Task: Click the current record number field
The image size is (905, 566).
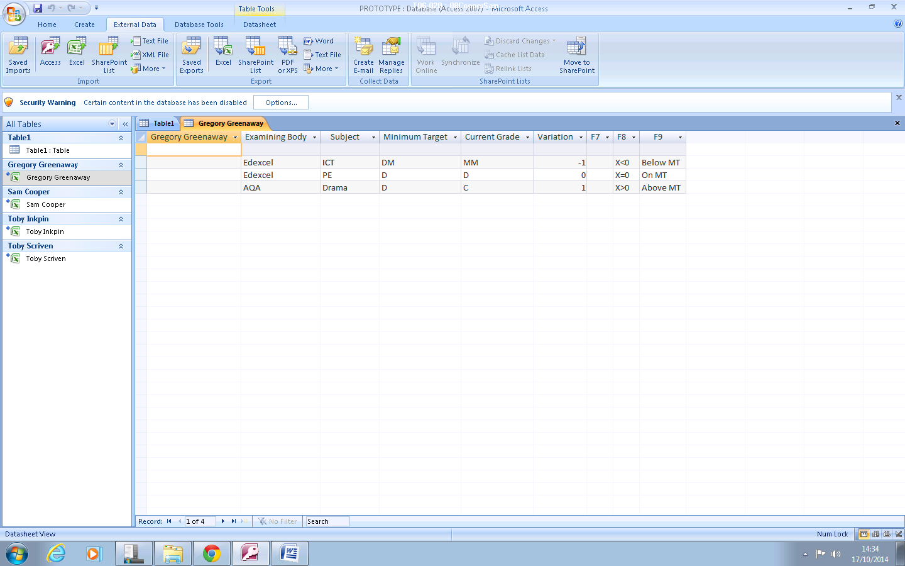Action: [x=200, y=521]
